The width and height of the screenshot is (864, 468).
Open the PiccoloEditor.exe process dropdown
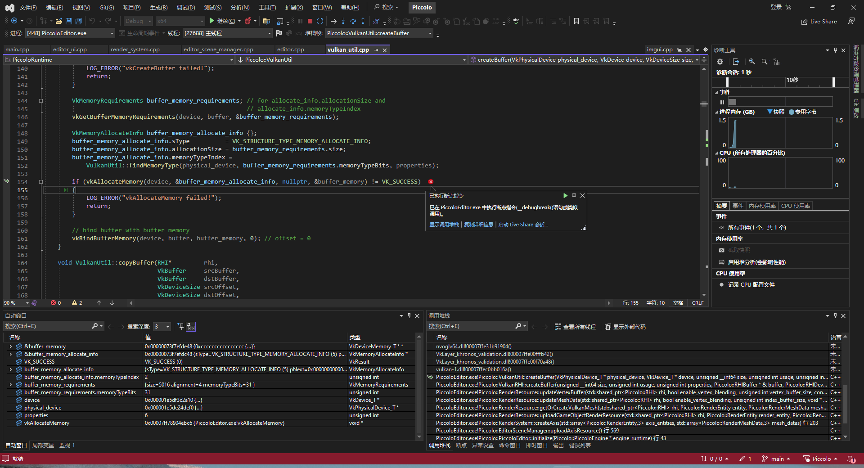point(70,33)
